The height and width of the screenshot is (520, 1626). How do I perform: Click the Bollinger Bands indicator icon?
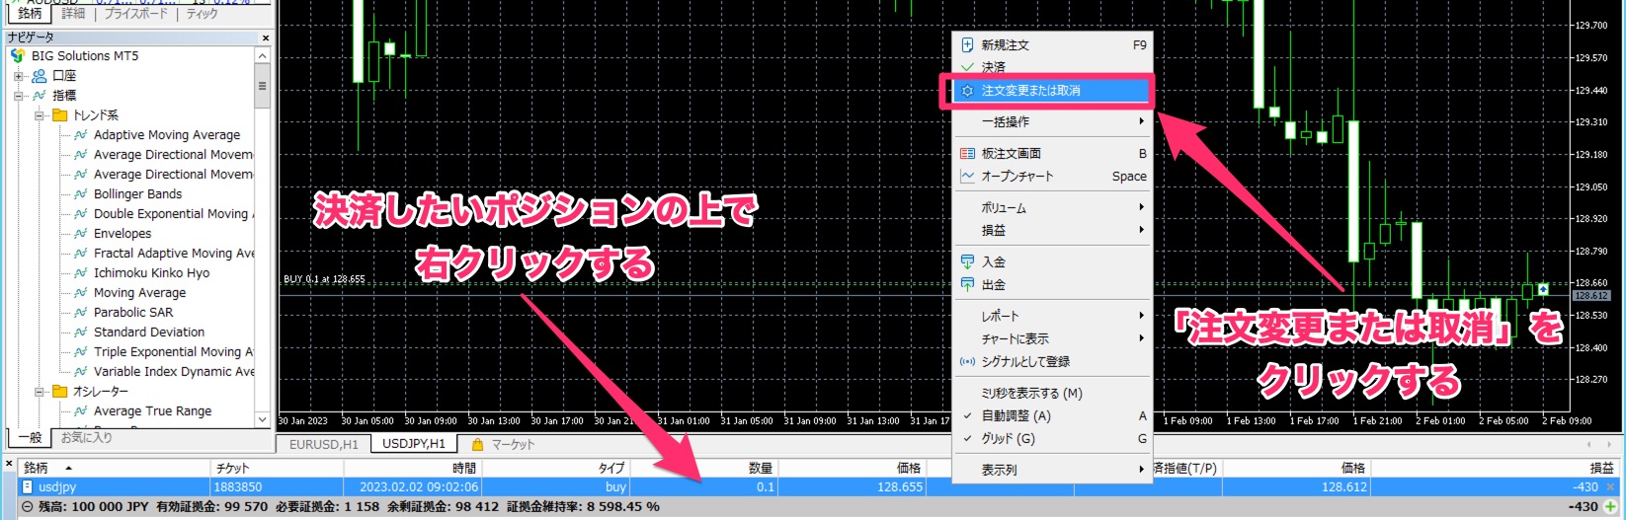click(x=81, y=194)
